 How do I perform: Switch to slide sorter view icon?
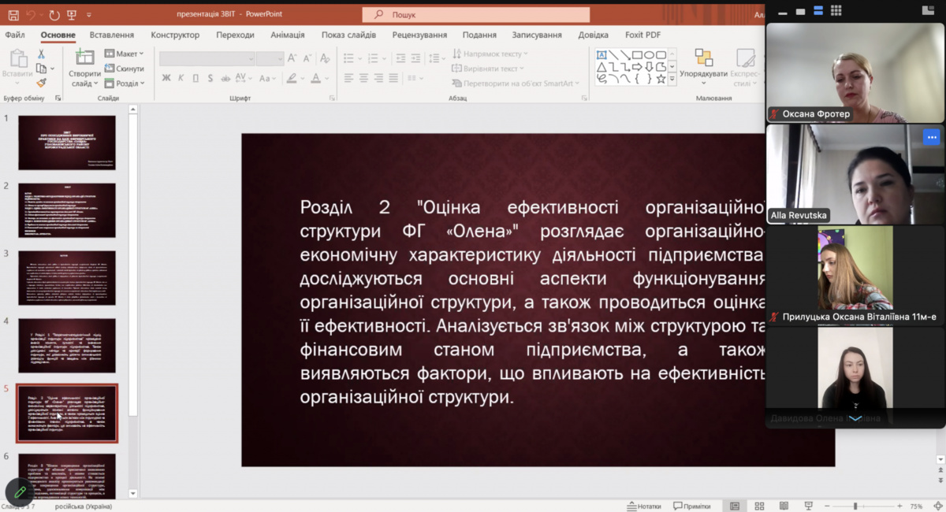tap(758, 506)
